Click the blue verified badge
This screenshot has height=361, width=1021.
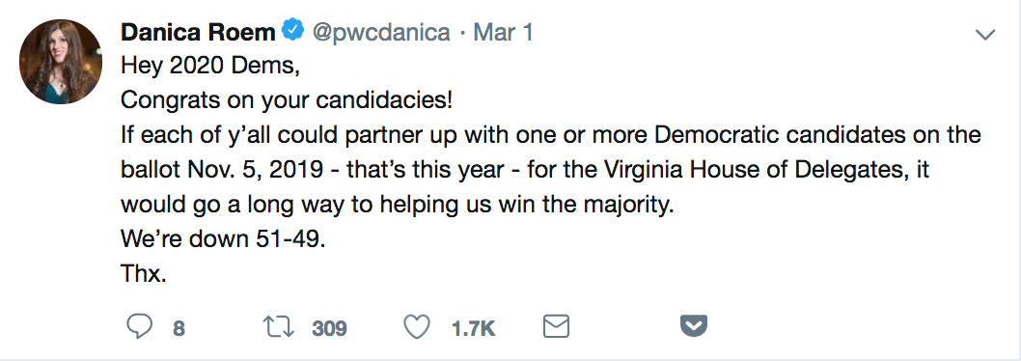292,30
